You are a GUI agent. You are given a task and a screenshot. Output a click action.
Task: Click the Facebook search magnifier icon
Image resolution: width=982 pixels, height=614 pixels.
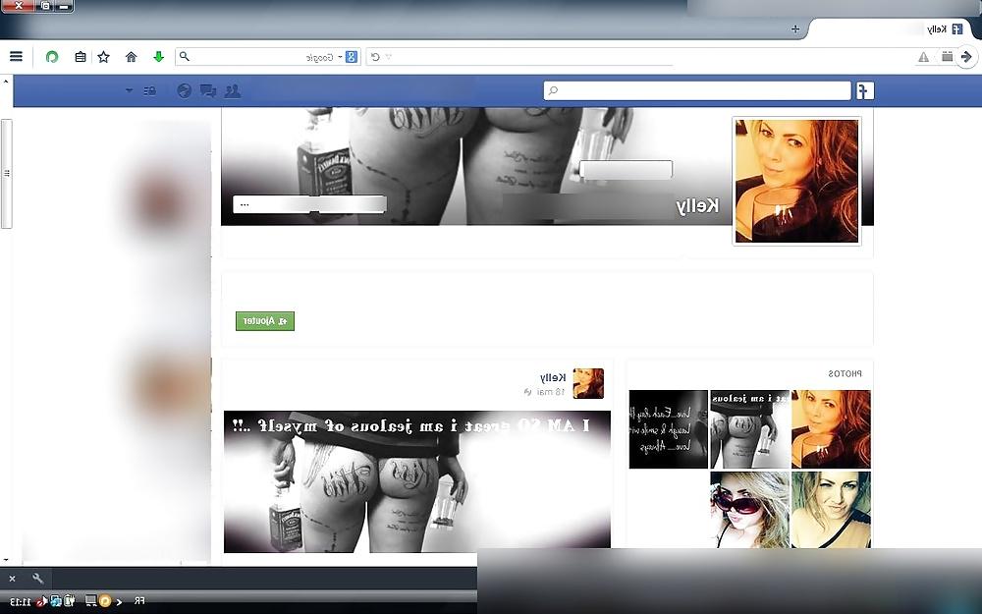click(x=553, y=90)
